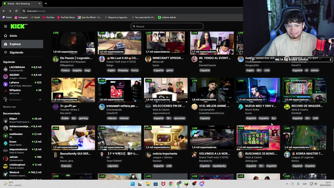Open the Linktree Admin bookmark

coord(167,17)
